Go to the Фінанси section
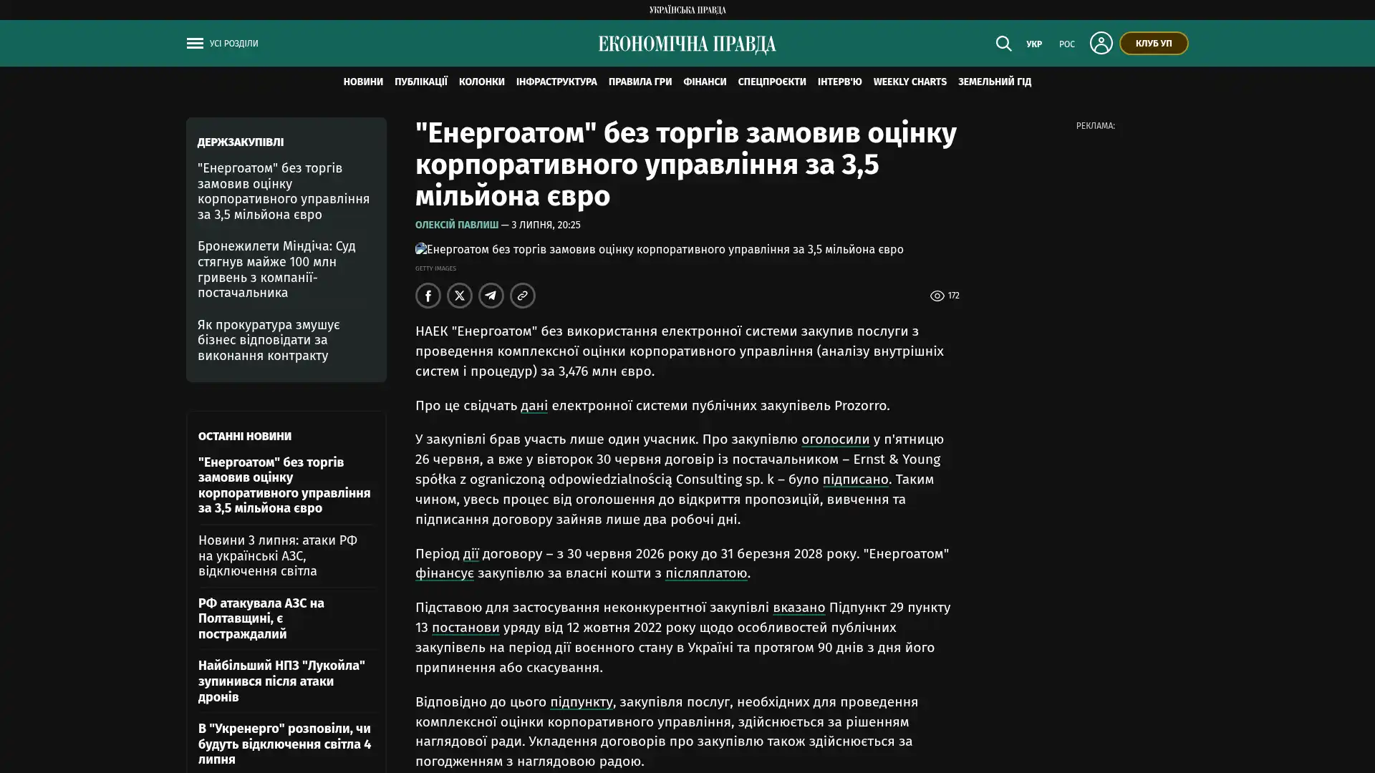The height and width of the screenshot is (773, 1375). pyautogui.click(x=705, y=82)
